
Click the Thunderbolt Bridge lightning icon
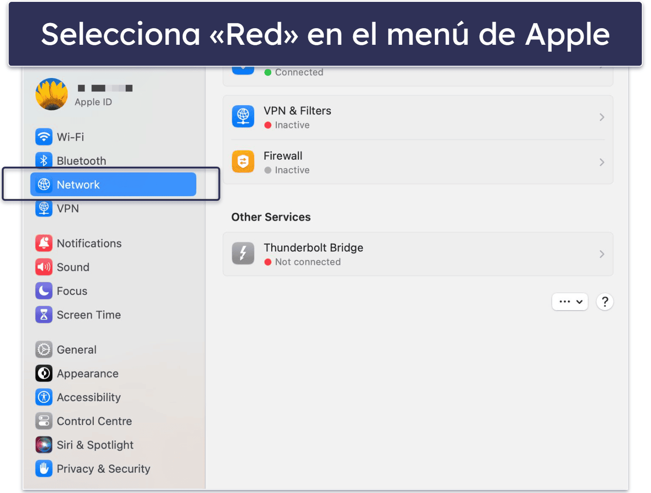[243, 253]
